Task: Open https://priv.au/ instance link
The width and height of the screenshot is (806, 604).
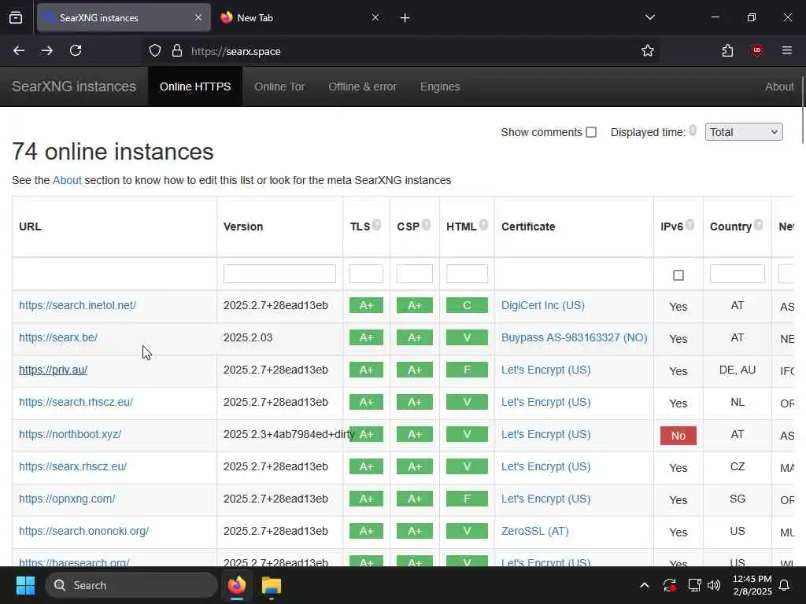Action: click(53, 370)
